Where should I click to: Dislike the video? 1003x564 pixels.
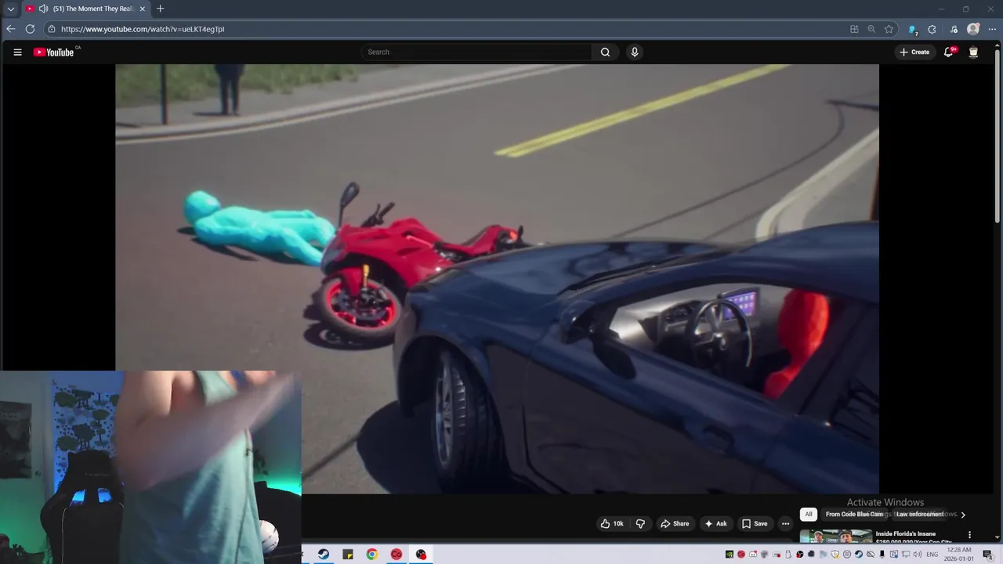[x=640, y=523]
